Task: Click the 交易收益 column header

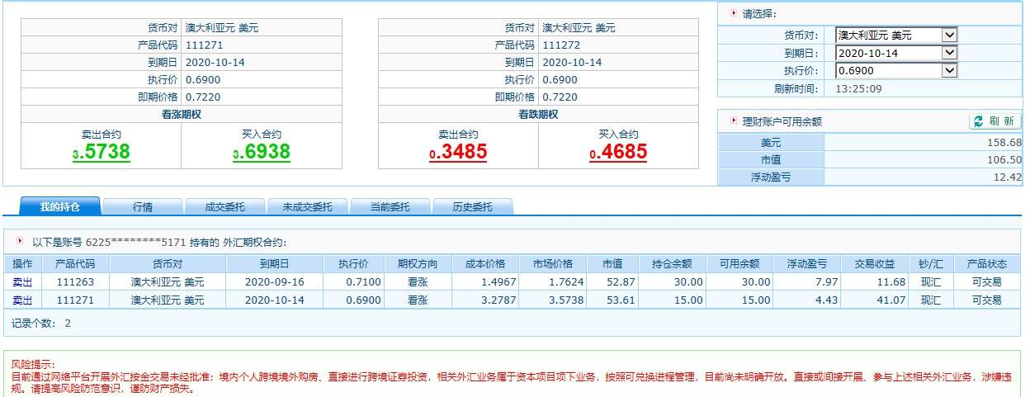Action: 875,264
